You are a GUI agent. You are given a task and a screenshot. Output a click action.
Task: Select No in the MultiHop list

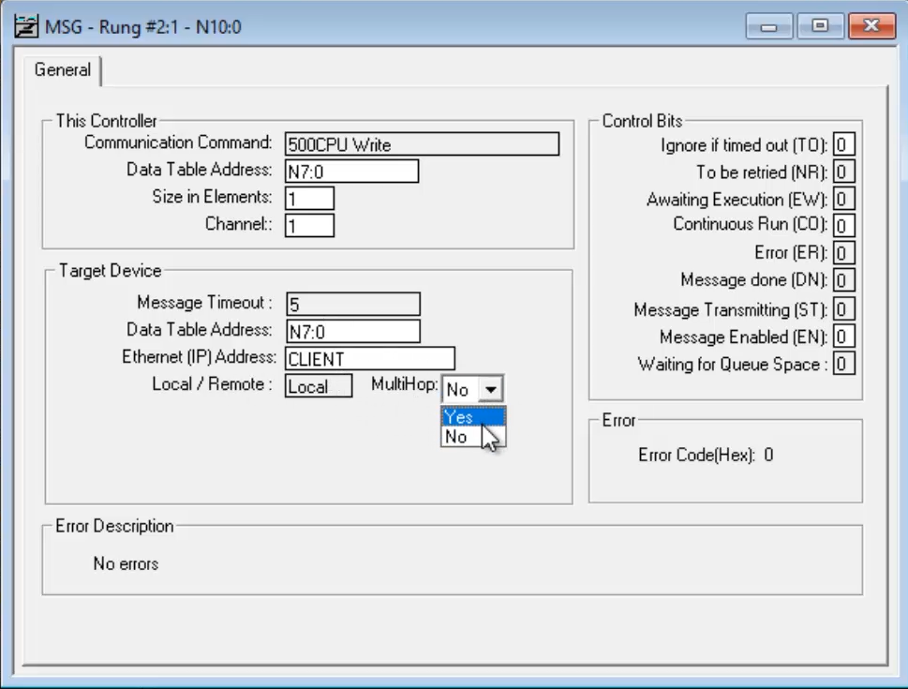pos(473,437)
